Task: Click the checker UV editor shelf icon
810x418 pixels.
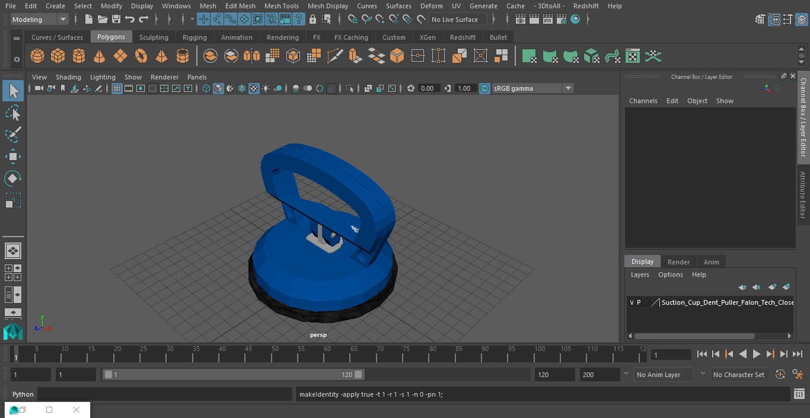Action: [x=633, y=56]
